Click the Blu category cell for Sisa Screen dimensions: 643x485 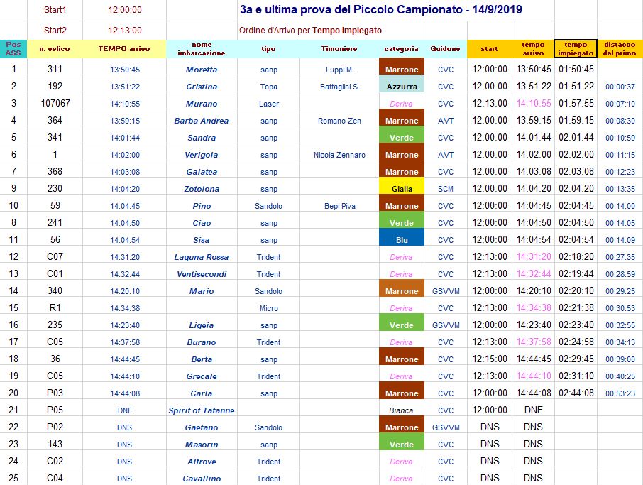coord(402,240)
